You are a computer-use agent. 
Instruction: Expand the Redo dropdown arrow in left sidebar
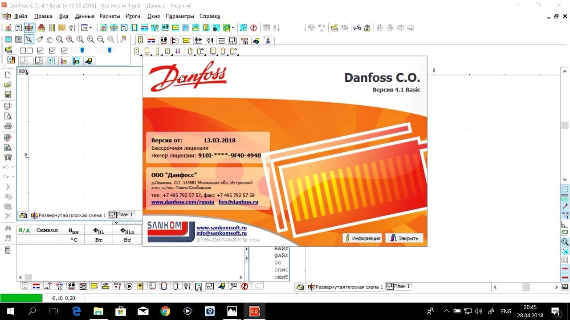click(13, 177)
